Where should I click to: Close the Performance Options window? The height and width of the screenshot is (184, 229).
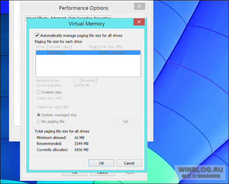[140, 6]
